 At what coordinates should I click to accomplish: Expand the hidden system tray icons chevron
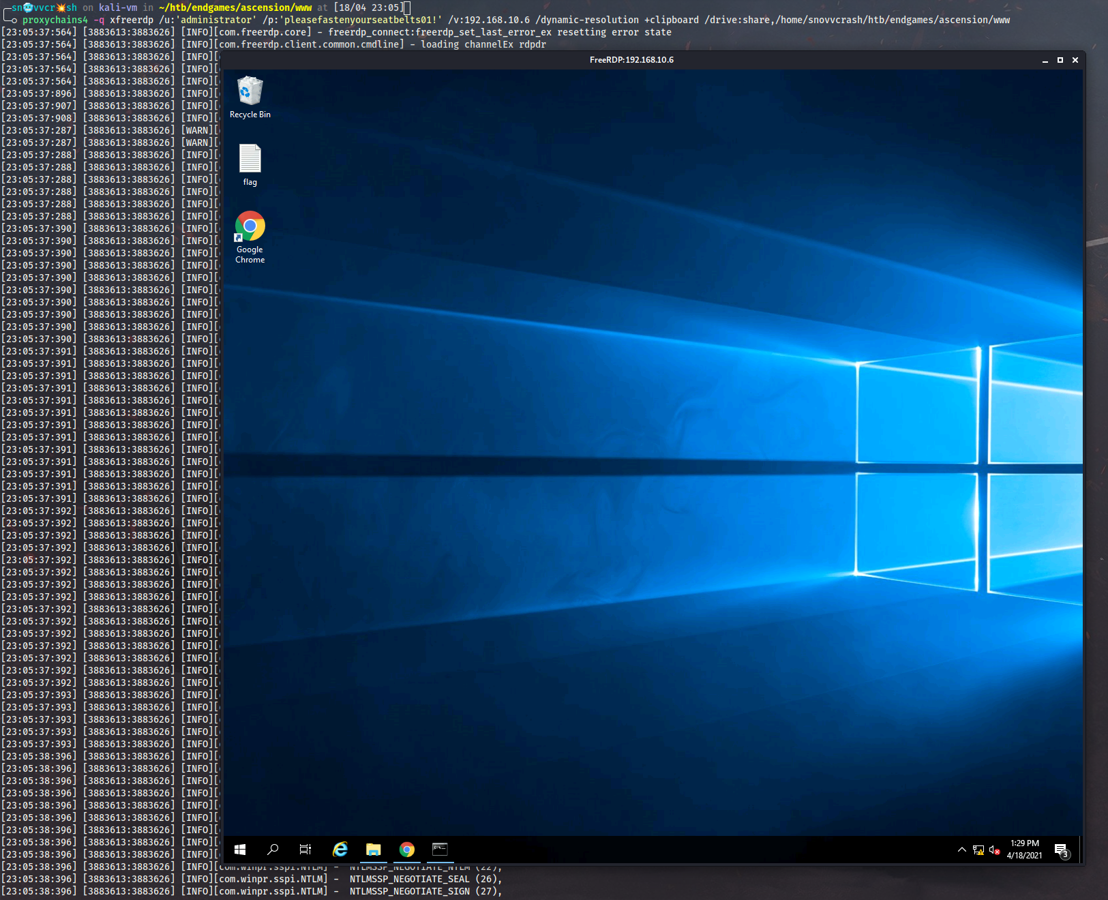tap(961, 850)
